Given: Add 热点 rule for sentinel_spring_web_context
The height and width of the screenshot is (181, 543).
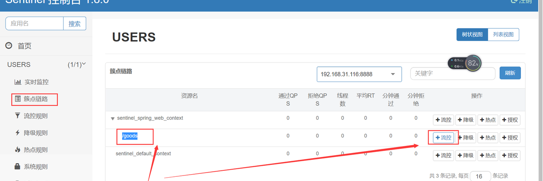Looking at the screenshot, I should 488,120.
